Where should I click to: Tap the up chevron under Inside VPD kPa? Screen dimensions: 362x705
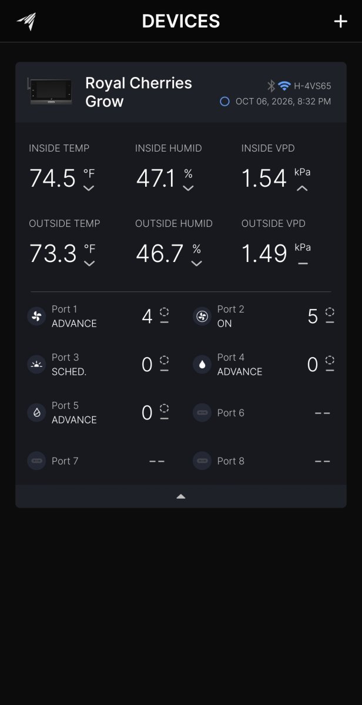click(302, 189)
